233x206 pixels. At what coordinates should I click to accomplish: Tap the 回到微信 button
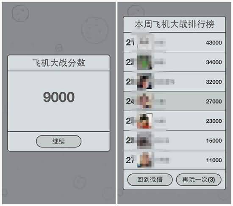(x=150, y=180)
